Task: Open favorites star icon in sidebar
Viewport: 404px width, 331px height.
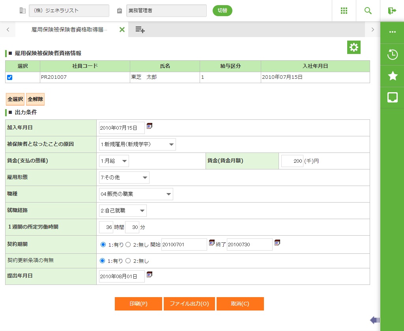Action: pyautogui.click(x=392, y=76)
